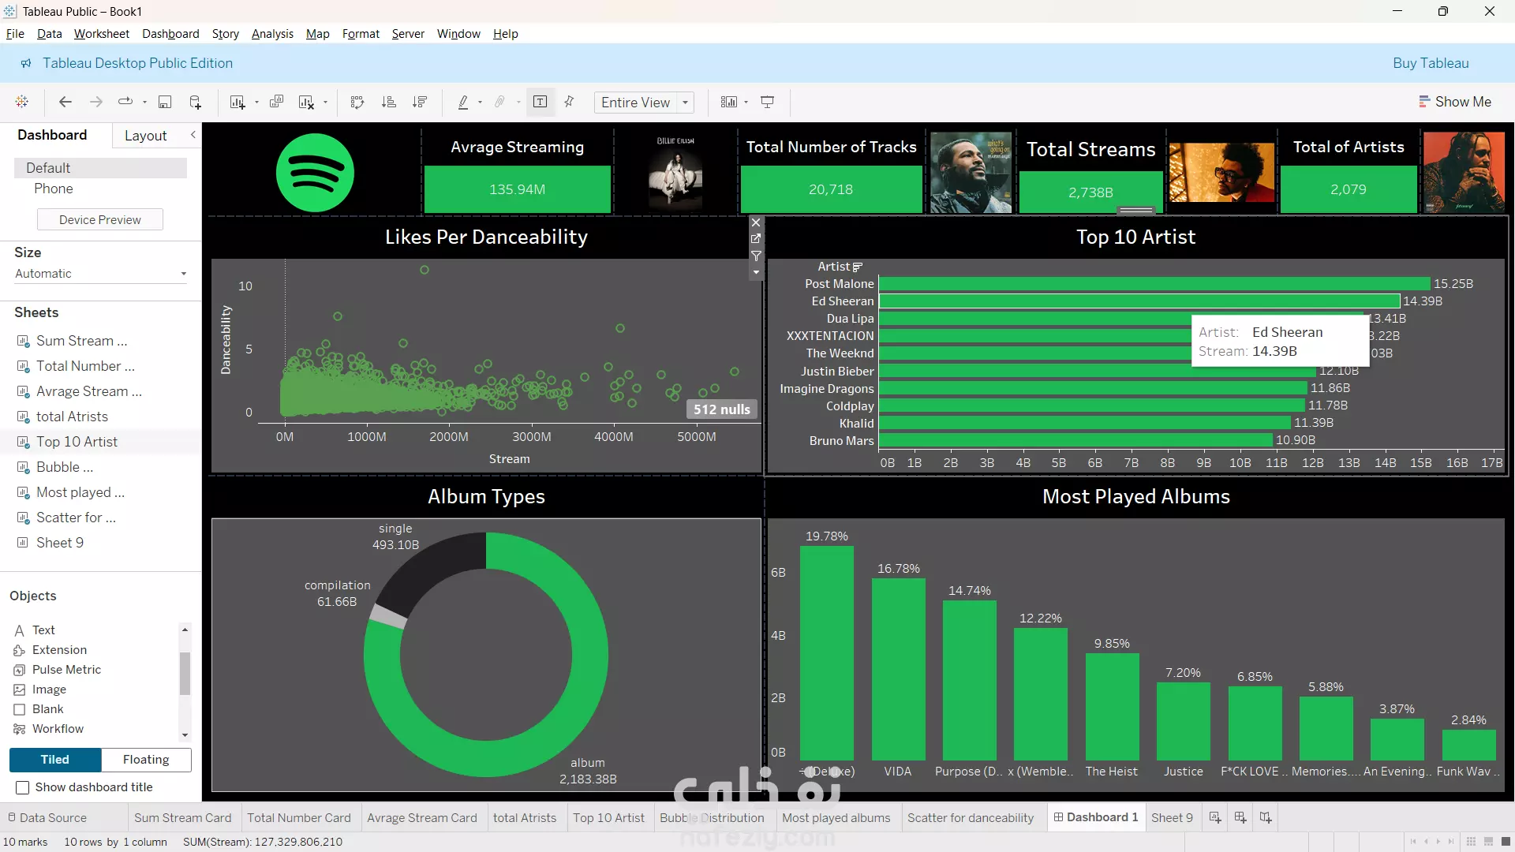Enable Show dashboard title checkbox

[x=23, y=787]
